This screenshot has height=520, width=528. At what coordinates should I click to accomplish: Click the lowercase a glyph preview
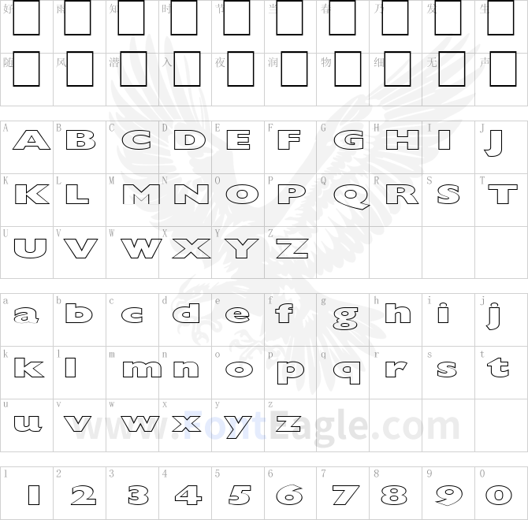(x=26, y=316)
